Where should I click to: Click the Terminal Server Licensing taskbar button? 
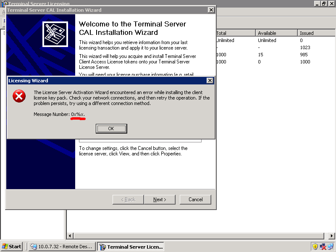click(131, 247)
